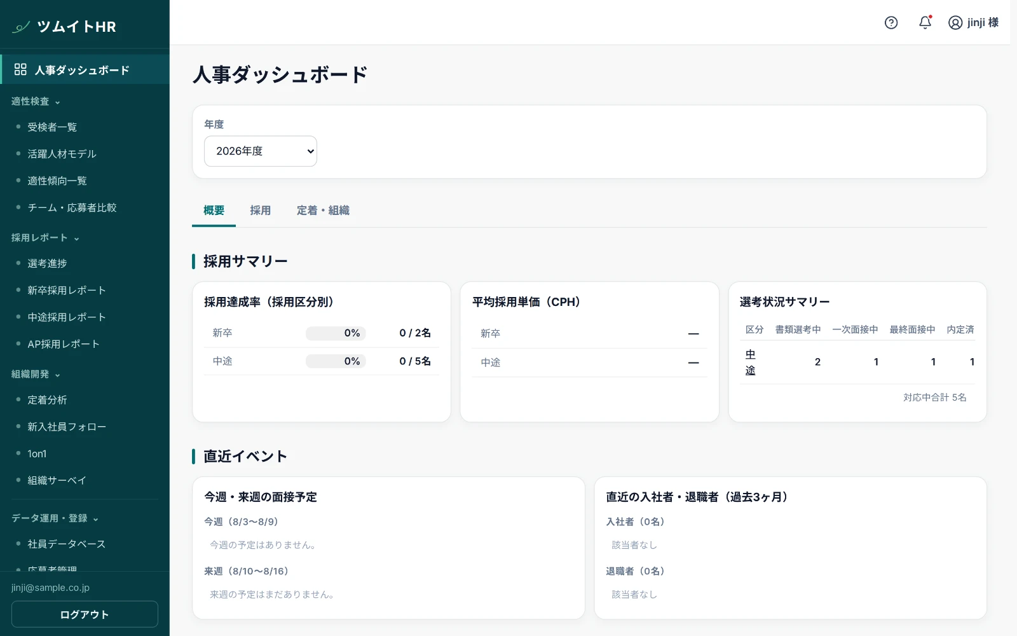Click the 退職者（0名） label
The height and width of the screenshot is (636, 1017).
pos(636,572)
